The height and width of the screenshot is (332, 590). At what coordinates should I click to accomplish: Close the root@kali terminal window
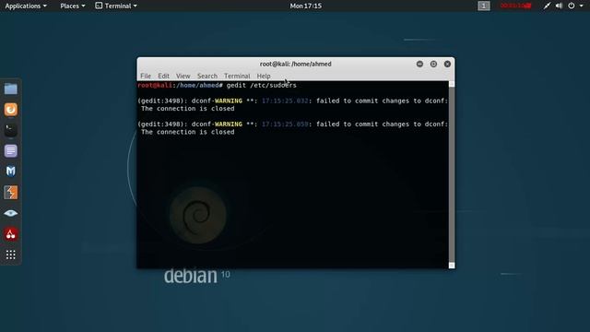pyautogui.click(x=447, y=64)
